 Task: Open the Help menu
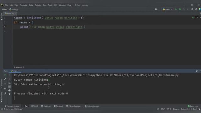[69, 5]
